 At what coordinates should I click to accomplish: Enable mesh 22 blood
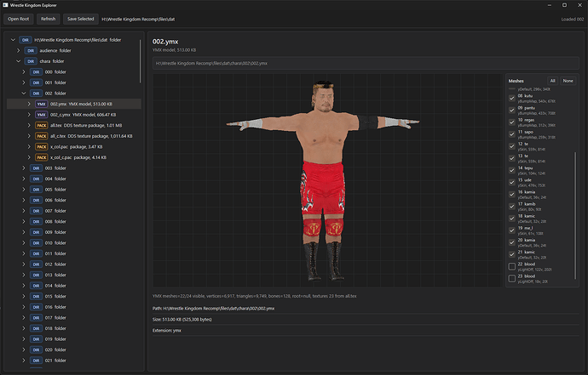(512, 266)
